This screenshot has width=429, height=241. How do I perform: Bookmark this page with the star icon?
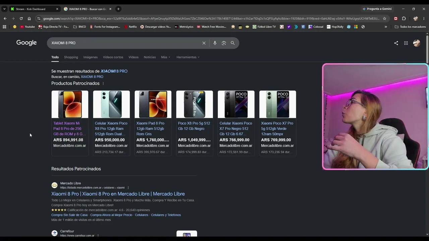384,18
